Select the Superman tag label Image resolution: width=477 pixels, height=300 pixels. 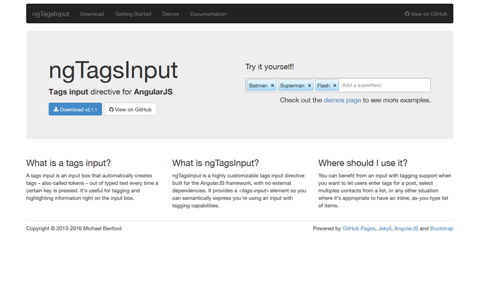[292, 85]
